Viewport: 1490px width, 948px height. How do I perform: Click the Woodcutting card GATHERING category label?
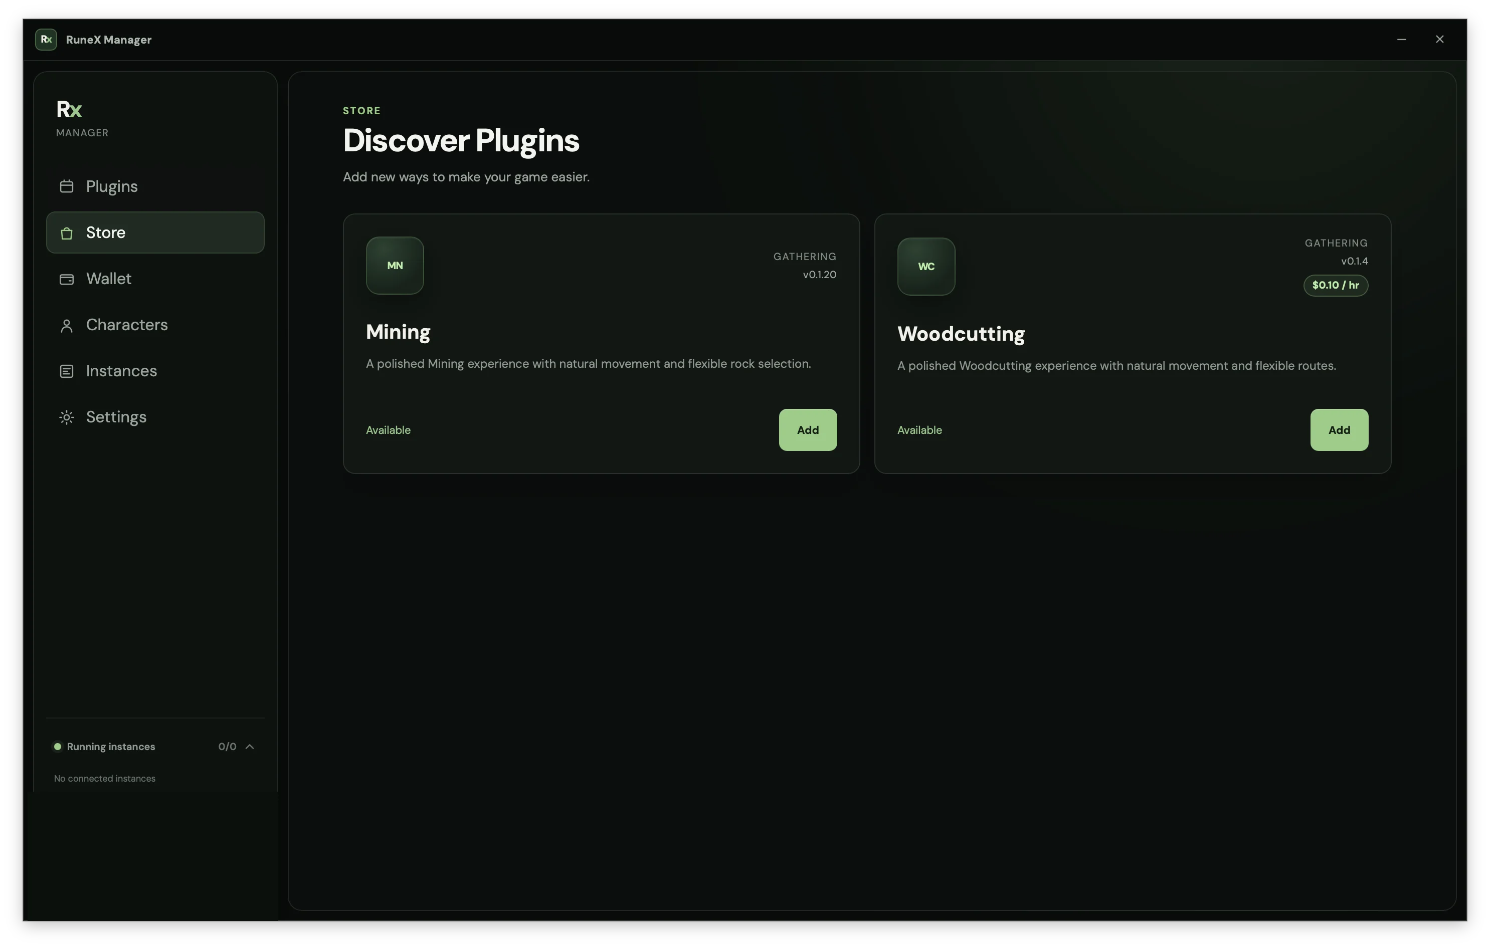1336,243
